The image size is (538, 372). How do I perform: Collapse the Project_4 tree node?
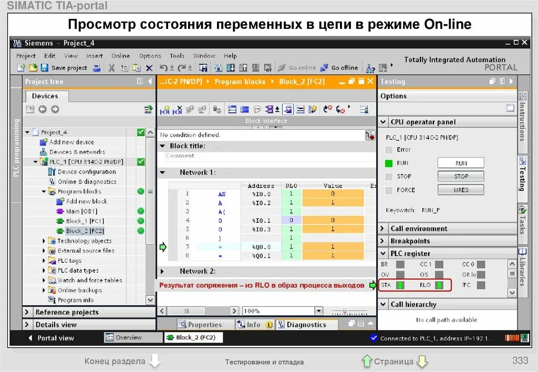point(27,132)
